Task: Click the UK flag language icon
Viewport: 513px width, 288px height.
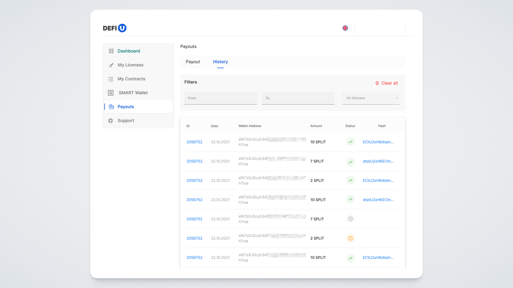Action: [x=345, y=28]
